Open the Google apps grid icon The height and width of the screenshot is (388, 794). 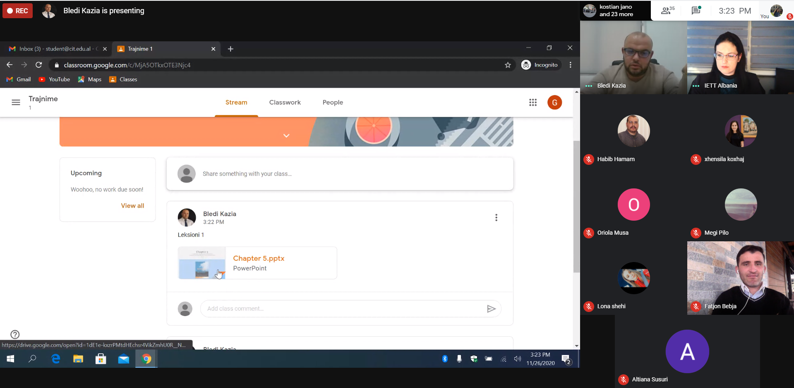[x=533, y=102]
